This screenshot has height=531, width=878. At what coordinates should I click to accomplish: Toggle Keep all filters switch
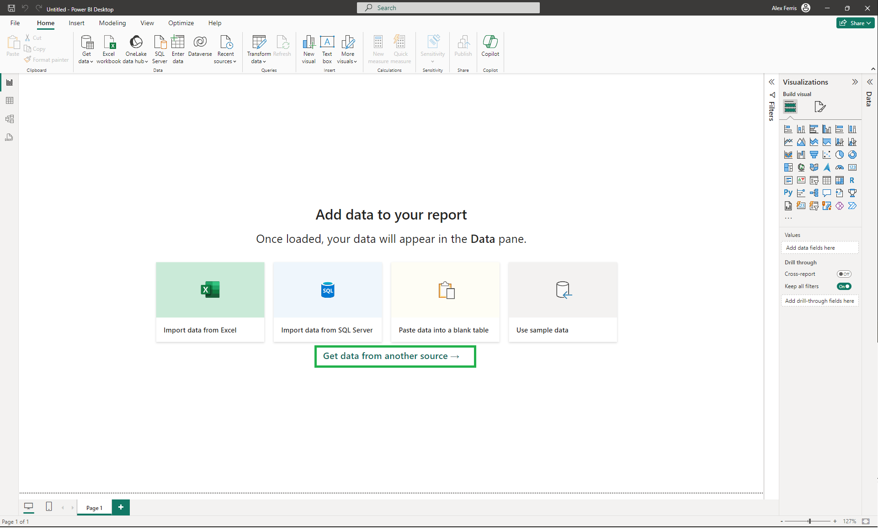[x=844, y=286]
